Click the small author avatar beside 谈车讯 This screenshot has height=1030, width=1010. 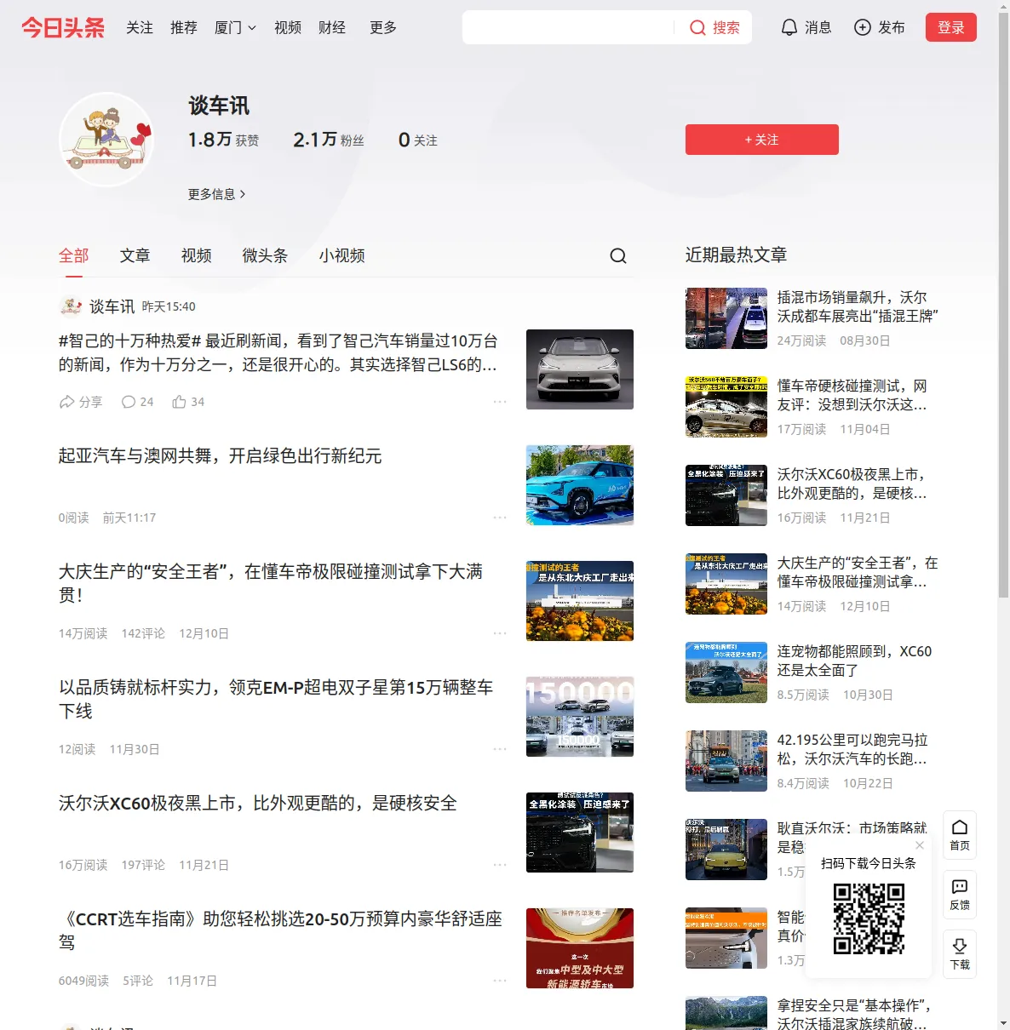(x=71, y=306)
